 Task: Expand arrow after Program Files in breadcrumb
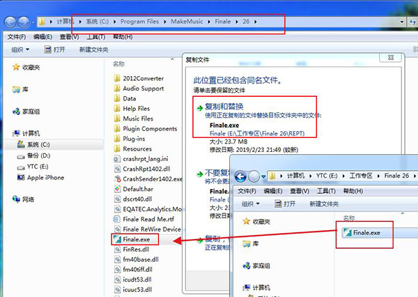tap(165, 22)
